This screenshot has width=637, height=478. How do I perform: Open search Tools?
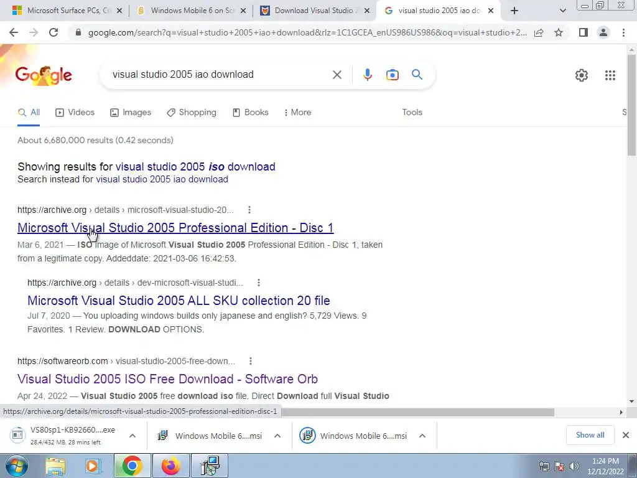pos(412,113)
